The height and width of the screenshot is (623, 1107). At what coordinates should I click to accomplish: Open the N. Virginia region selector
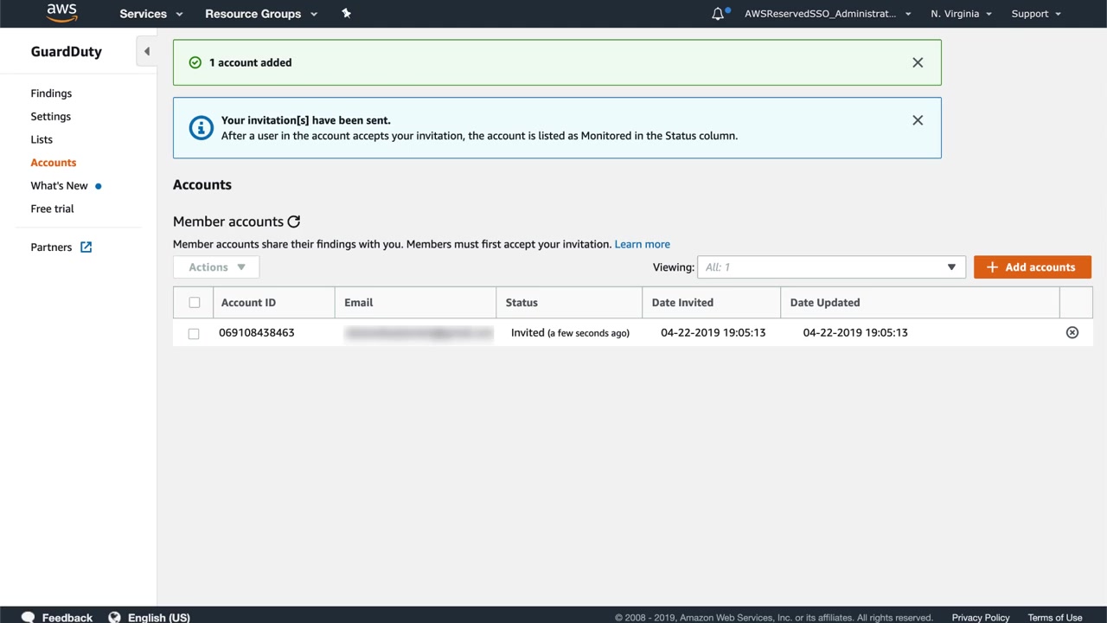[x=961, y=14]
